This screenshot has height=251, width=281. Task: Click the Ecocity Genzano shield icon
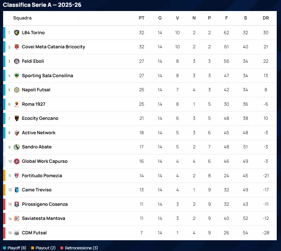coord(17,118)
